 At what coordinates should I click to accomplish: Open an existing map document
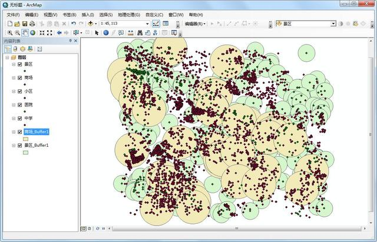point(17,23)
